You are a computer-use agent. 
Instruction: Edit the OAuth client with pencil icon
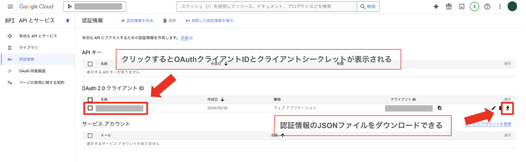(x=494, y=108)
